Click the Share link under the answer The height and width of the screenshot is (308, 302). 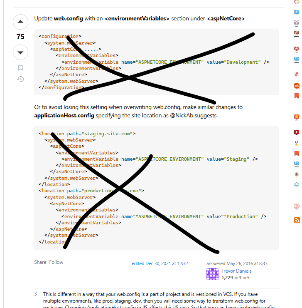(40, 262)
